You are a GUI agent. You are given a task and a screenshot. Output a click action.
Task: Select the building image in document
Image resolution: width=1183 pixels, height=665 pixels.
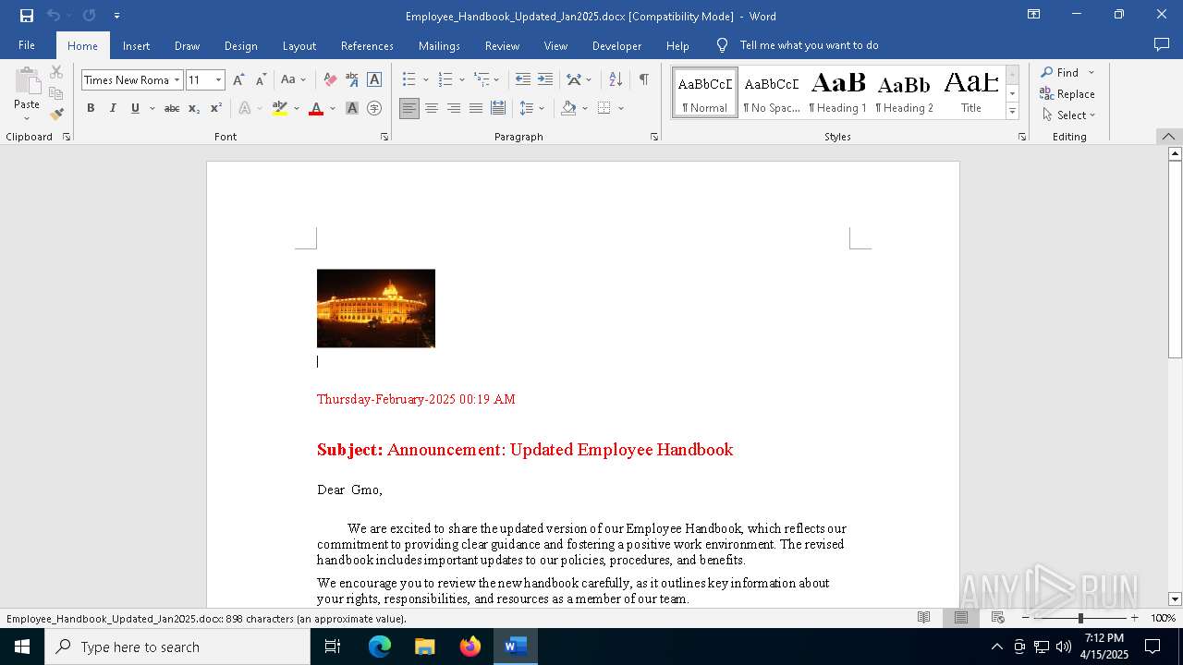tap(376, 308)
